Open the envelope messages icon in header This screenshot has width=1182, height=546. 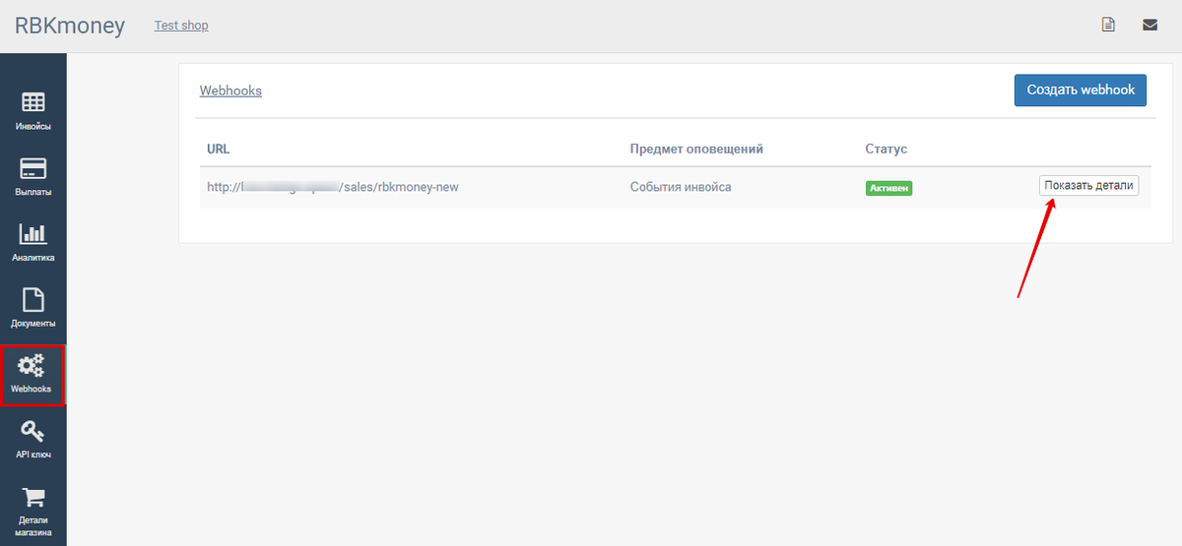(x=1149, y=25)
